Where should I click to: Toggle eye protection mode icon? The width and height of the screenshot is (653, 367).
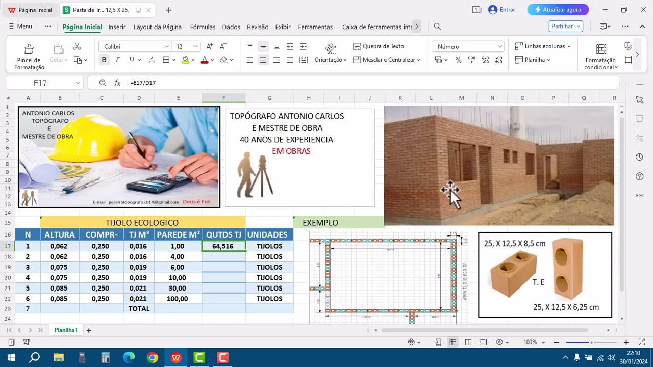click(x=500, y=342)
